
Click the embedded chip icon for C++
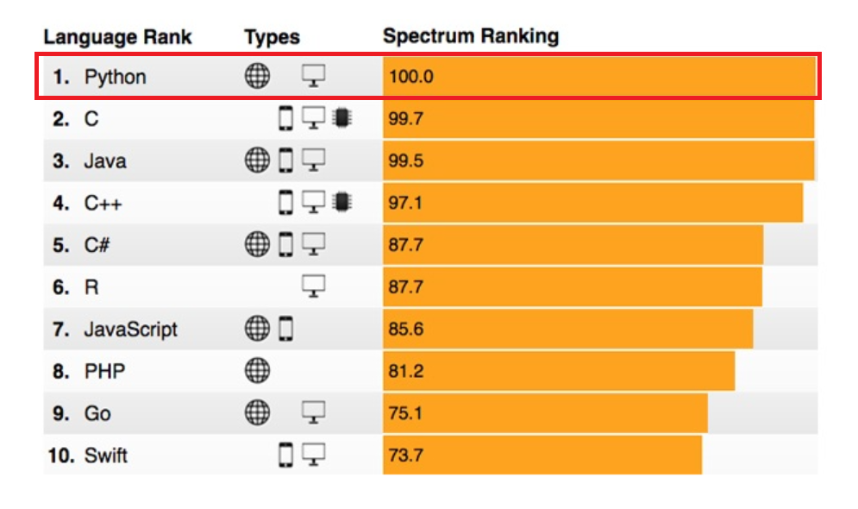(x=342, y=202)
